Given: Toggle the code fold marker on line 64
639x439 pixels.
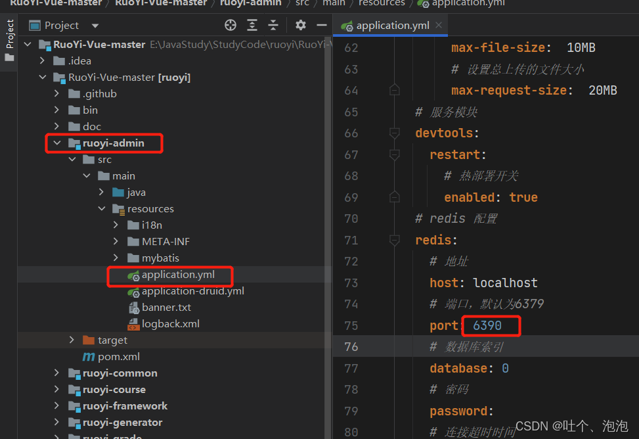Looking at the screenshot, I should click(394, 90).
